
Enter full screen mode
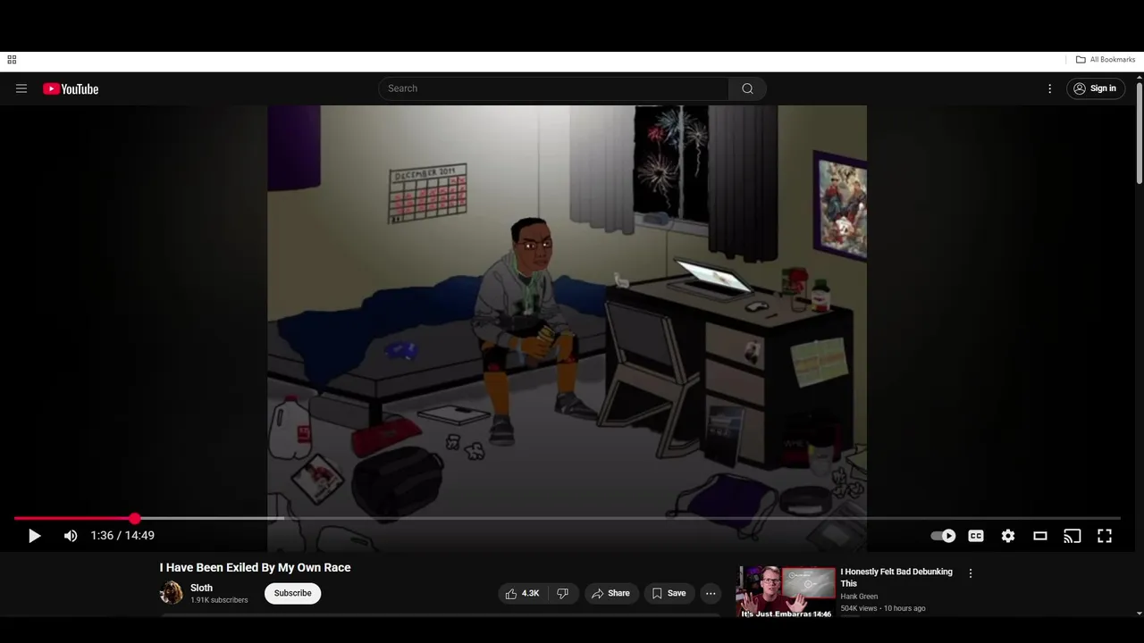[x=1105, y=536]
